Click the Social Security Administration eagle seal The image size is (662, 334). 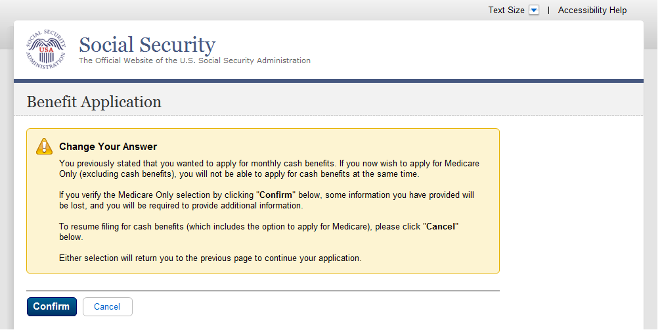pos(46,49)
